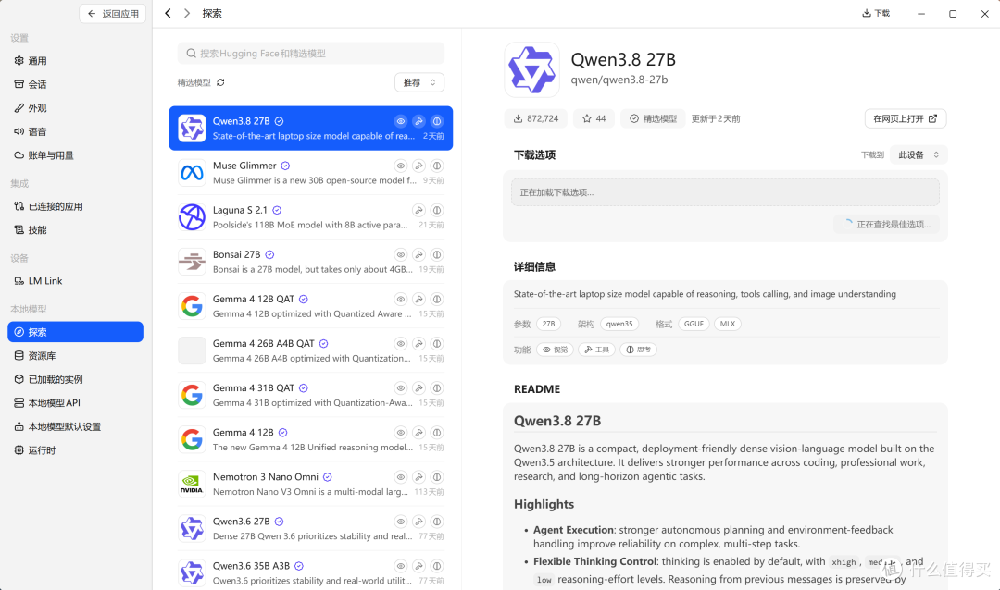Click the Qwen3.6 27B row vision icon
Image resolution: width=1000 pixels, height=590 pixels.
pyautogui.click(x=401, y=522)
